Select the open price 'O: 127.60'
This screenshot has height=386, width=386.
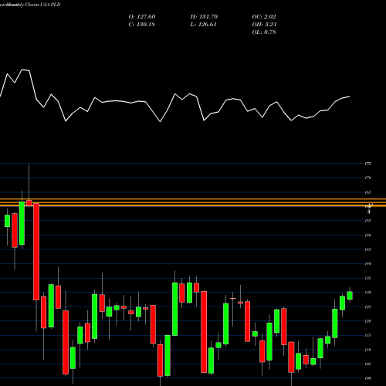pos(142,17)
